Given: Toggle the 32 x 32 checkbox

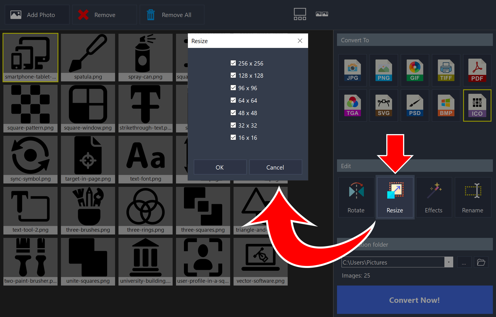Looking at the screenshot, I should [x=233, y=125].
